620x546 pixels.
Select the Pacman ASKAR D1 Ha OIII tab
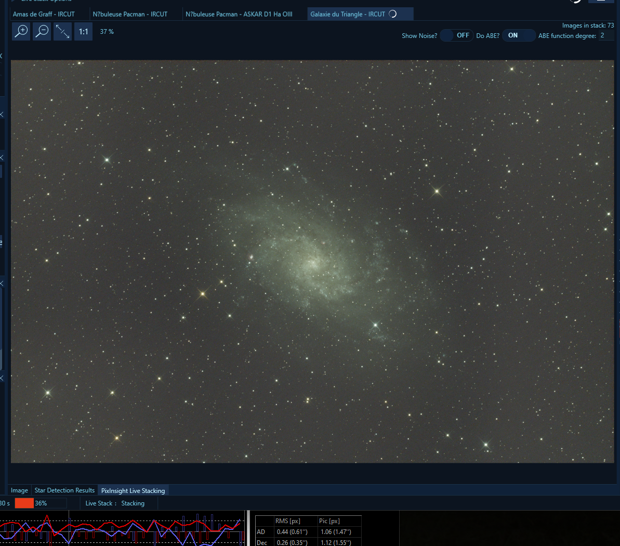tap(240, 14)
